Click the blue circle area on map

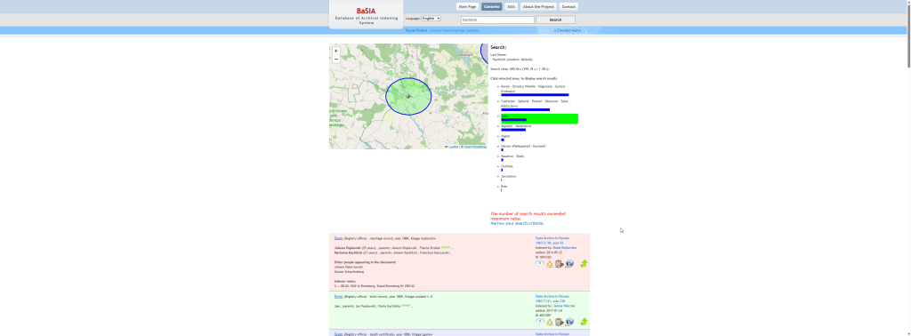pyautogui.click(x=408, y=96)
